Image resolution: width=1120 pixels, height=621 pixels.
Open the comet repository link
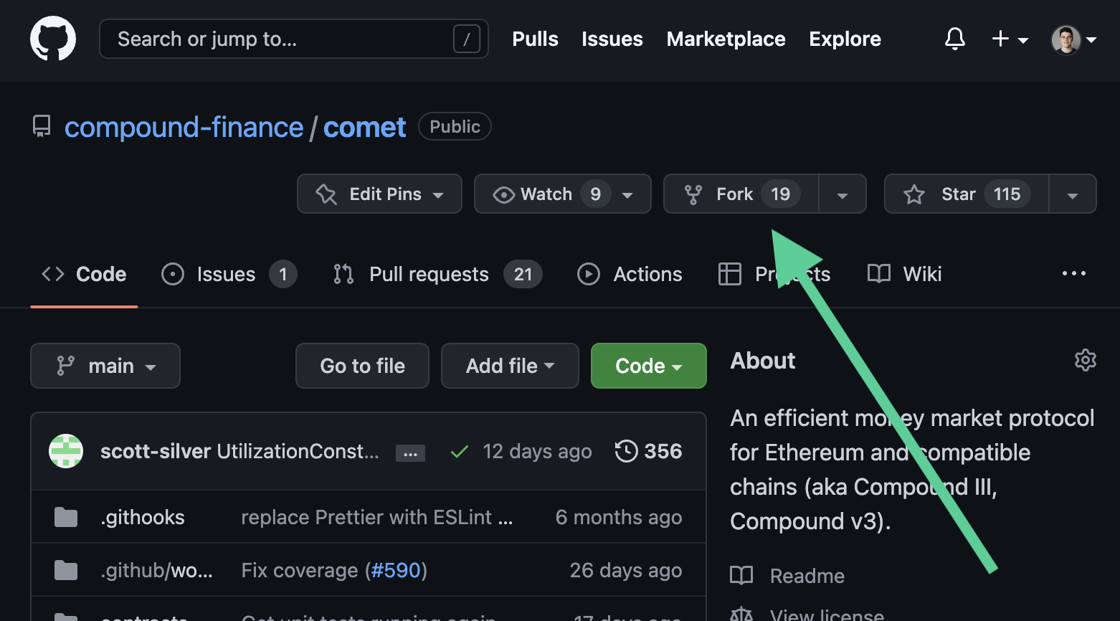point(364,127)
